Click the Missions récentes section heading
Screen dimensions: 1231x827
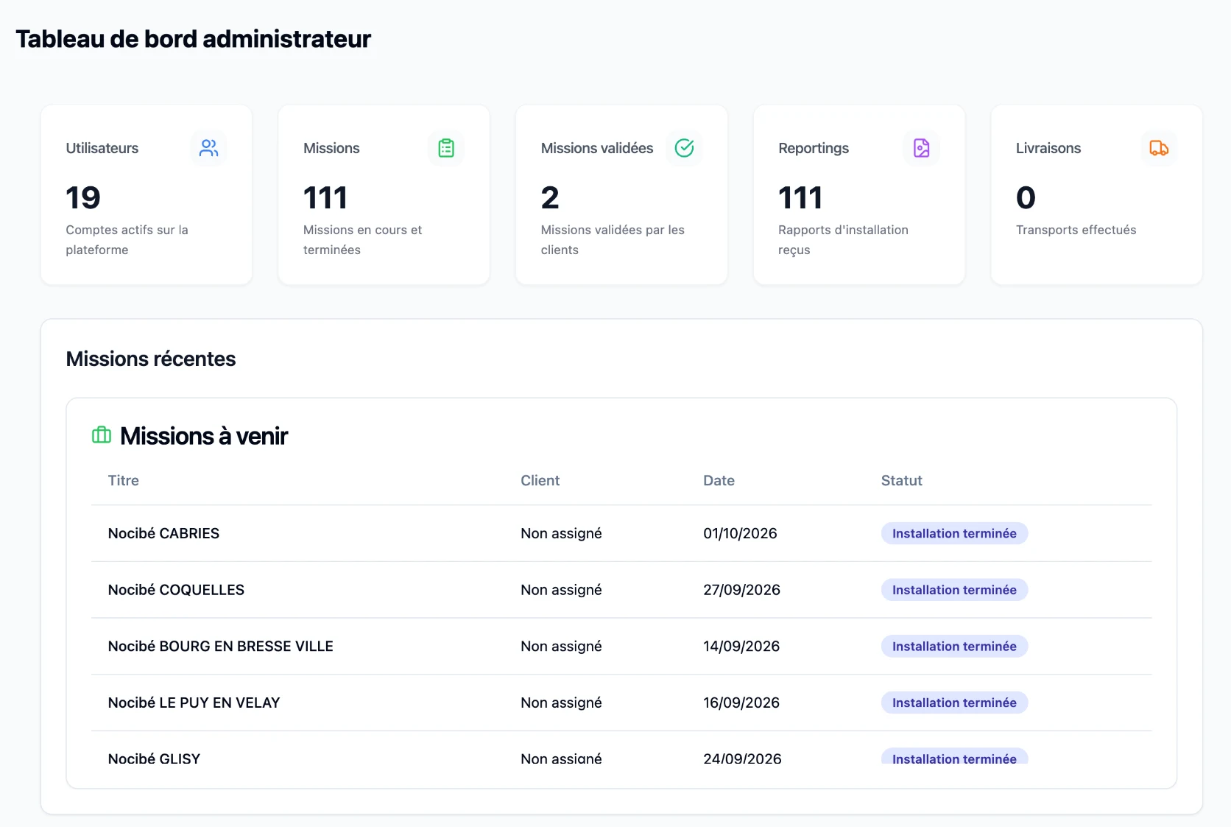tap(151, 359)
